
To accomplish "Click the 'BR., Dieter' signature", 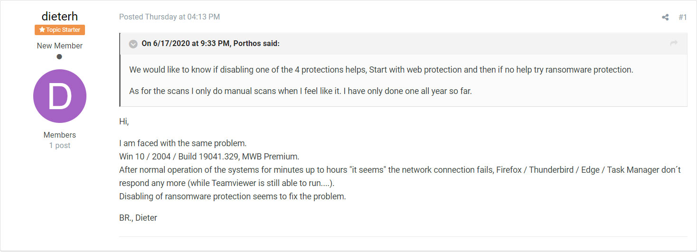I will tap(138, 218).
